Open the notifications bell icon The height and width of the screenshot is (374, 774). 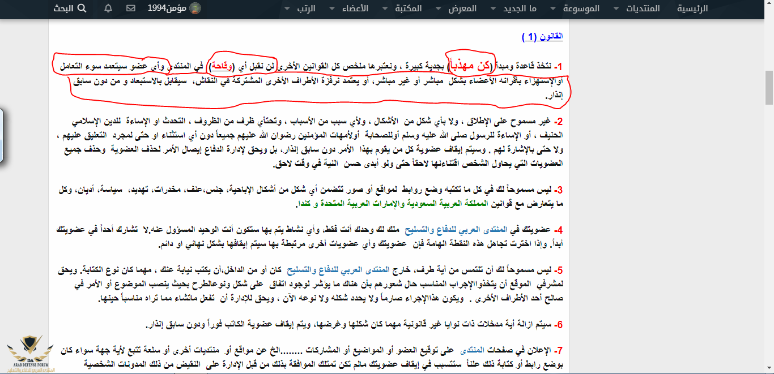109,8
